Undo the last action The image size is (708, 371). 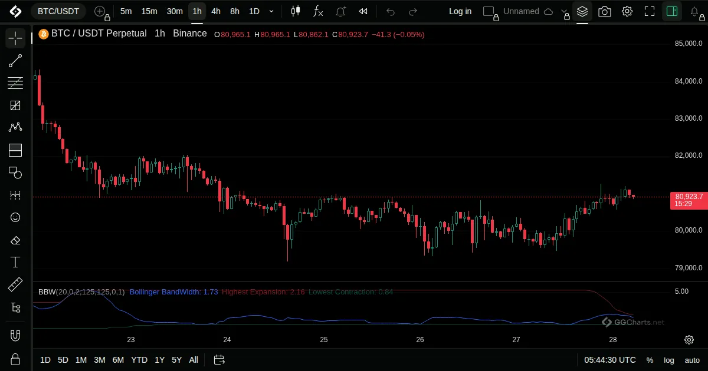point(391,11)
